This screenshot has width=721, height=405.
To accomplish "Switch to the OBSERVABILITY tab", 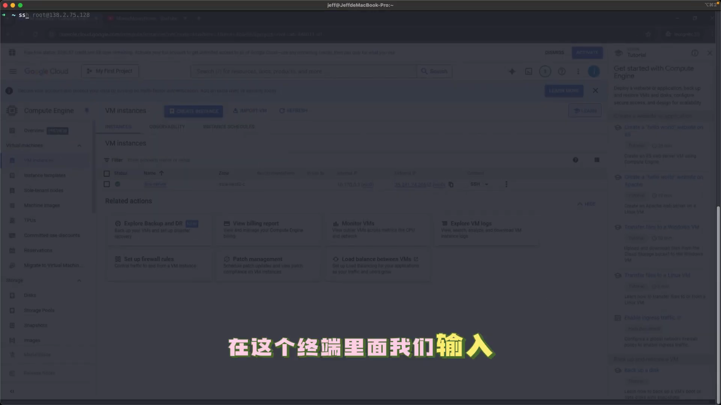I will click(x=167, y=127).
